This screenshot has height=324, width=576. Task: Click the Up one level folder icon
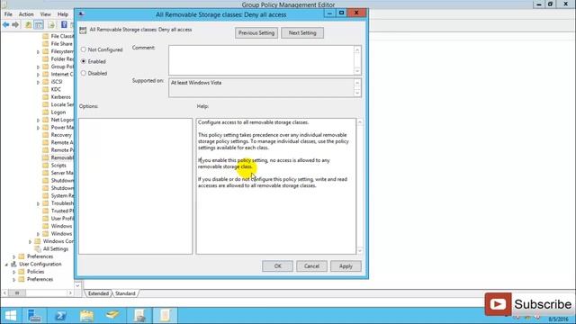(x=28, y=24)
